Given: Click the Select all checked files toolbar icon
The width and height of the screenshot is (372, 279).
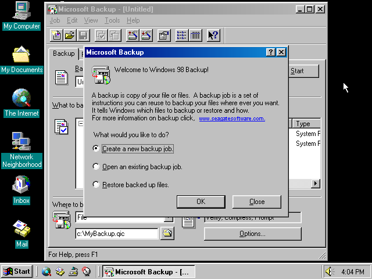Looking at the screenshot, I should click(101, 35).
